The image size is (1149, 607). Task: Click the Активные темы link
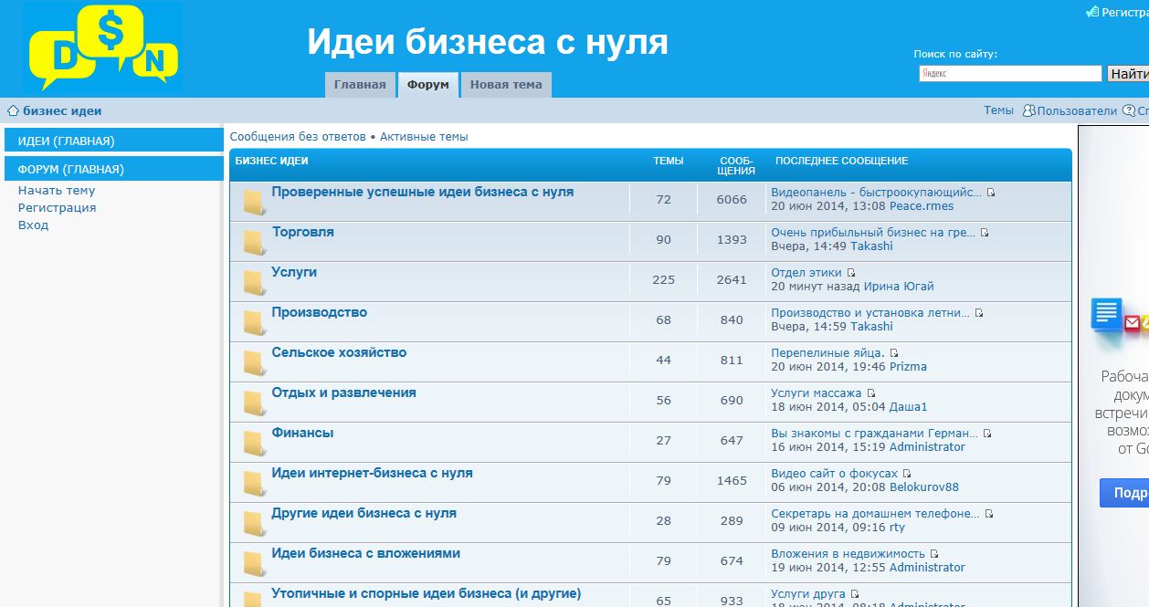[x=424, y=137]
